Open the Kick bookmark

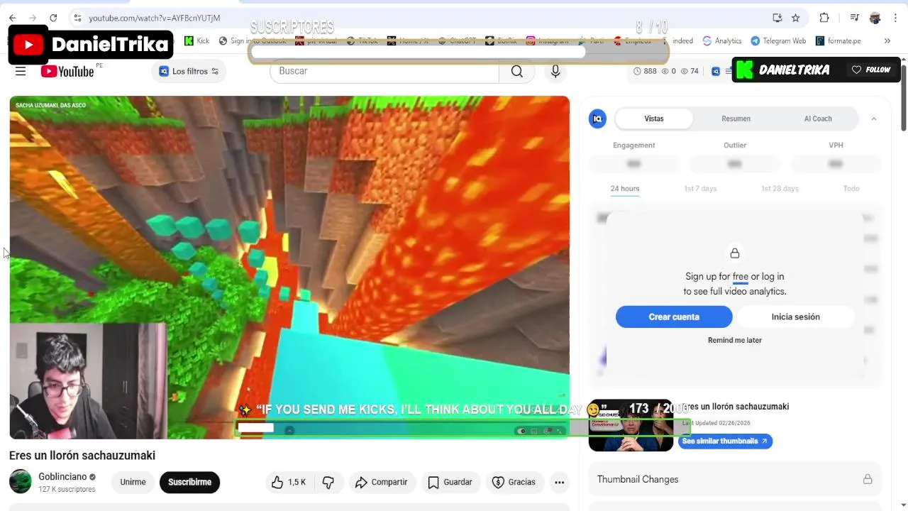pos(196,40)
